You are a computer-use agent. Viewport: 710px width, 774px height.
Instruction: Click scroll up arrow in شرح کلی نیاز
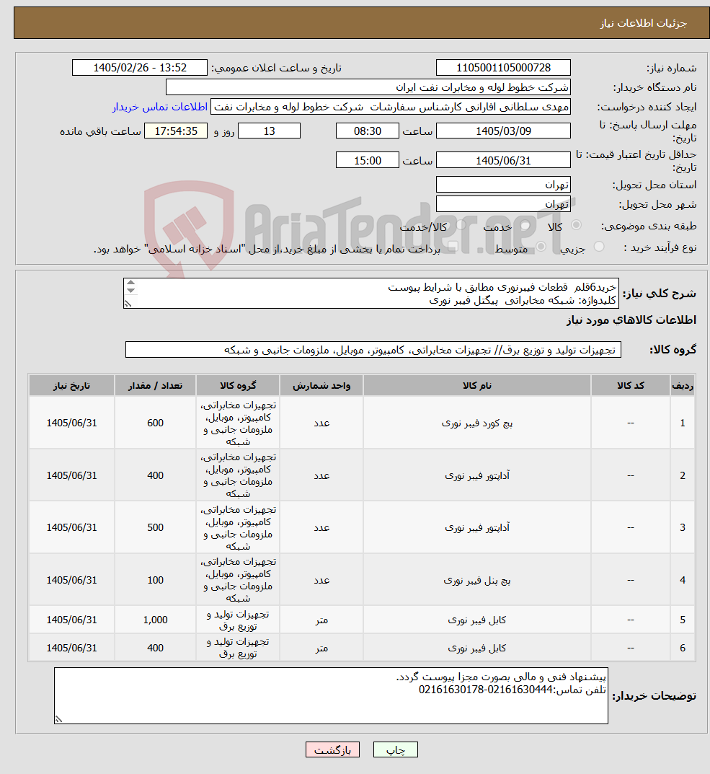coord(130,283)
